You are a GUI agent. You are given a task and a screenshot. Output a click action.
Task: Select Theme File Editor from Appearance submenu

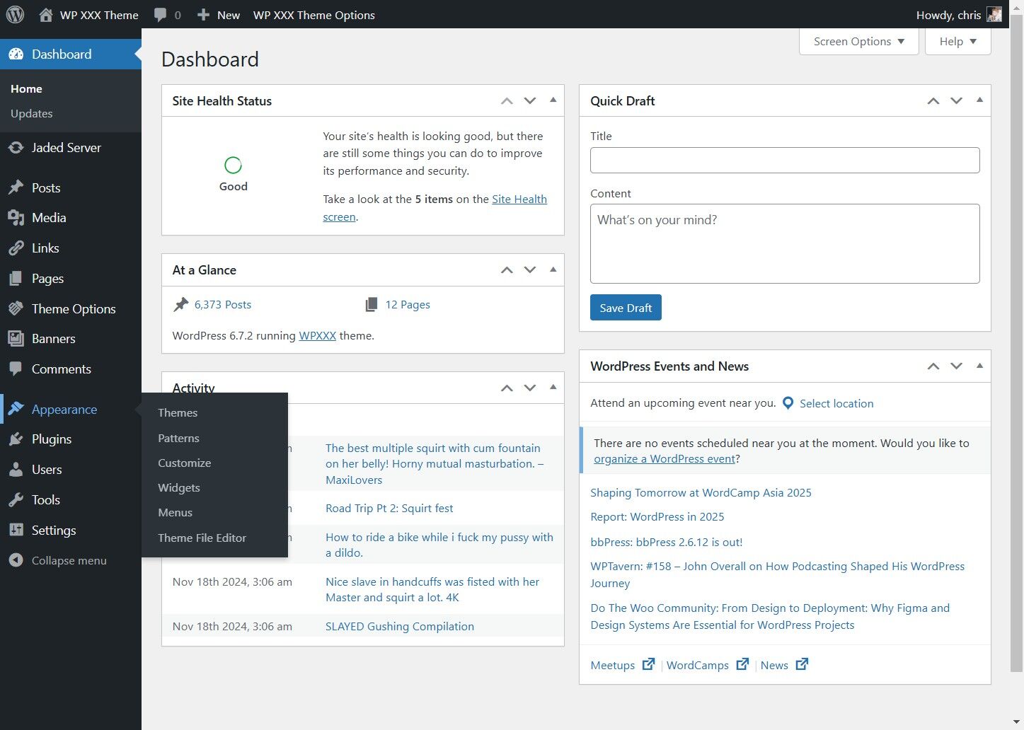pos(202,538)
